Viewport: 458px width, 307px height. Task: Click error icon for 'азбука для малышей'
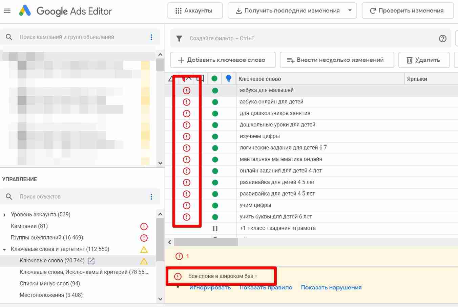tap(187, 91)
